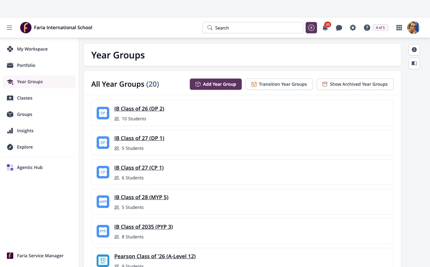Open Agentic Hub in the sidebar
Viewport: 430px width, 267px height.
(x=39, y=167)
